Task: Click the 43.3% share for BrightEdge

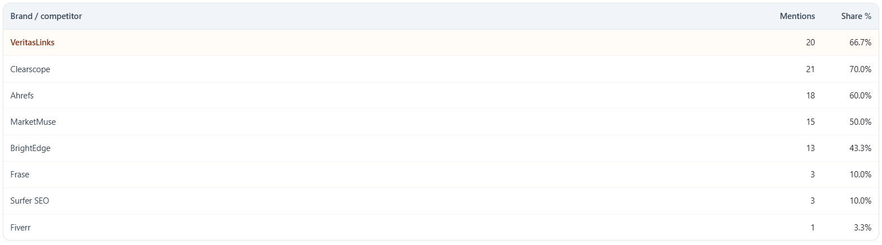Action: click(860, 148)
